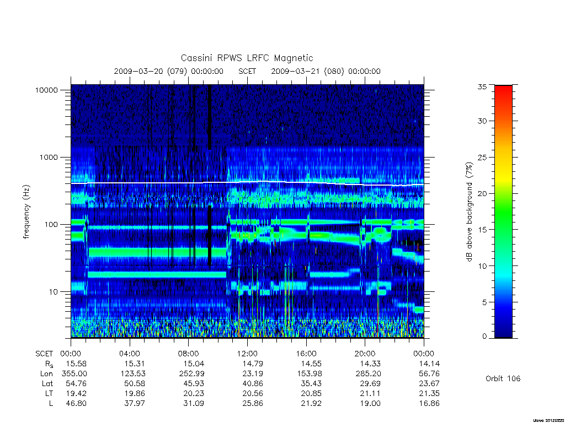The height and width of the screenshot is (423, 565).
Task: Click the SCET row label below the axis
Action: tap(44, 354)
